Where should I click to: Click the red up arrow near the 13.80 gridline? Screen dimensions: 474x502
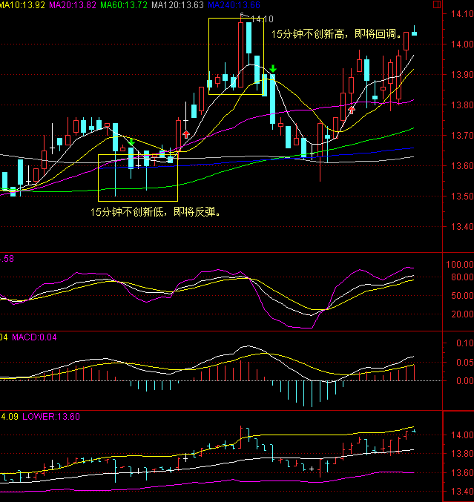click(x=352, y=110)
